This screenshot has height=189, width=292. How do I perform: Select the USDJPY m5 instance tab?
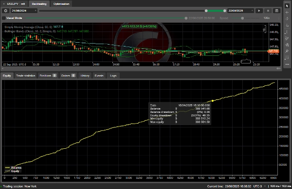14,4
